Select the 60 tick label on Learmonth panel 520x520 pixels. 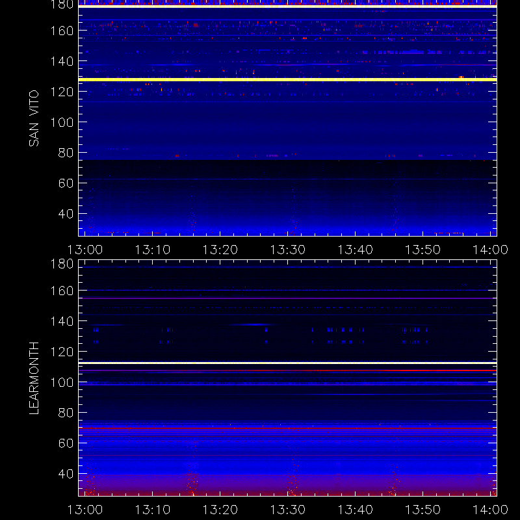[66, 443]
